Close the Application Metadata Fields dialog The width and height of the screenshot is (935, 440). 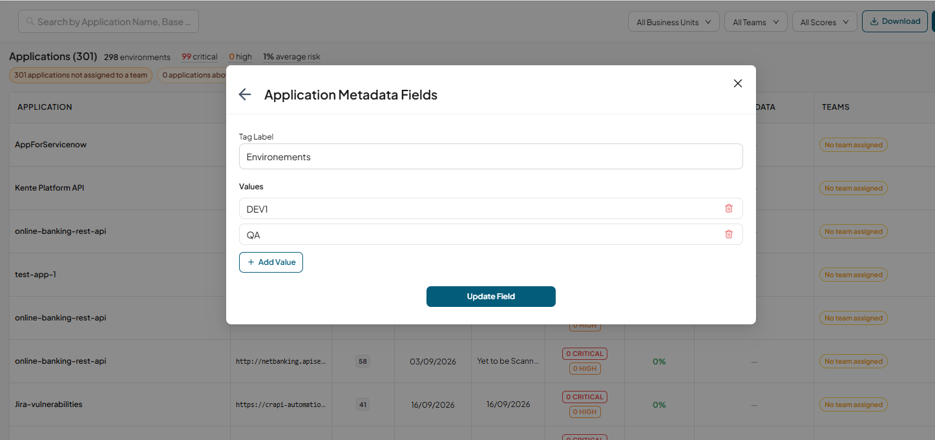(x=738, y=83)
